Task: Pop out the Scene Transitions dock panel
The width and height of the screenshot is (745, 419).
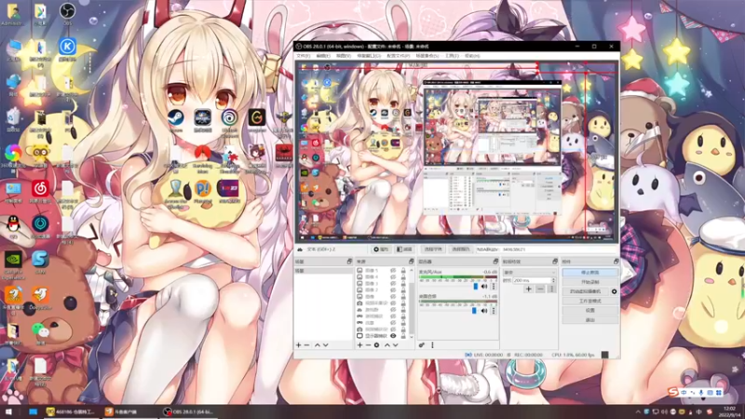Action: [554, 262]
